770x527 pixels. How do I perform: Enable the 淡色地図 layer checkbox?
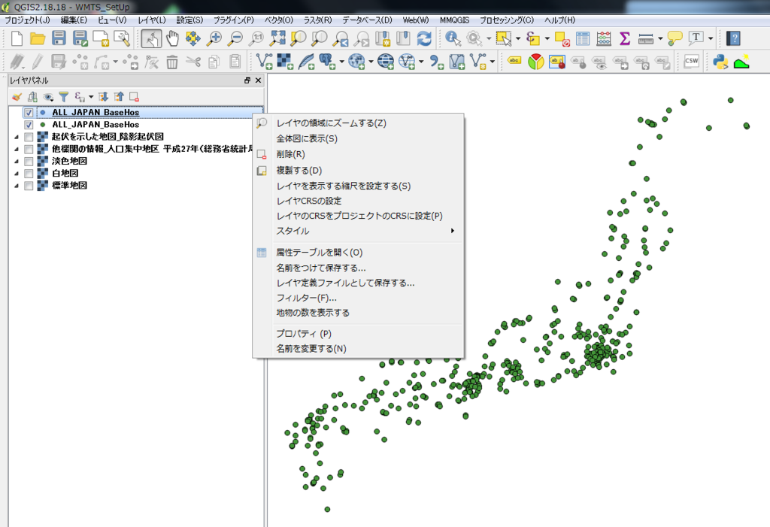[x=29, y=162]
